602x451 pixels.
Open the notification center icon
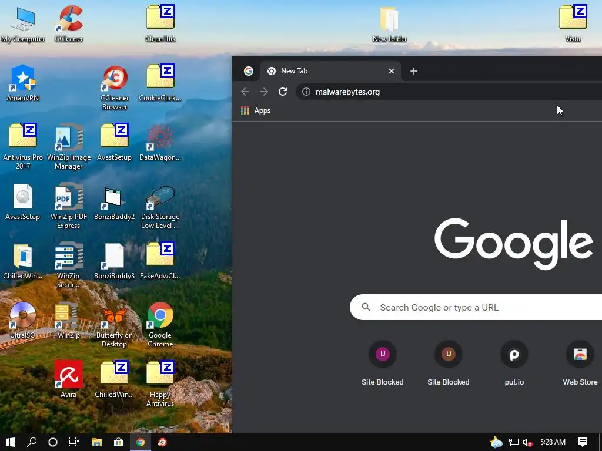583,442
